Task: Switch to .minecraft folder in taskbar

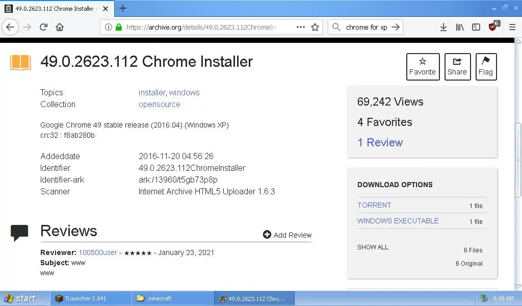Action: click(172, 298)
